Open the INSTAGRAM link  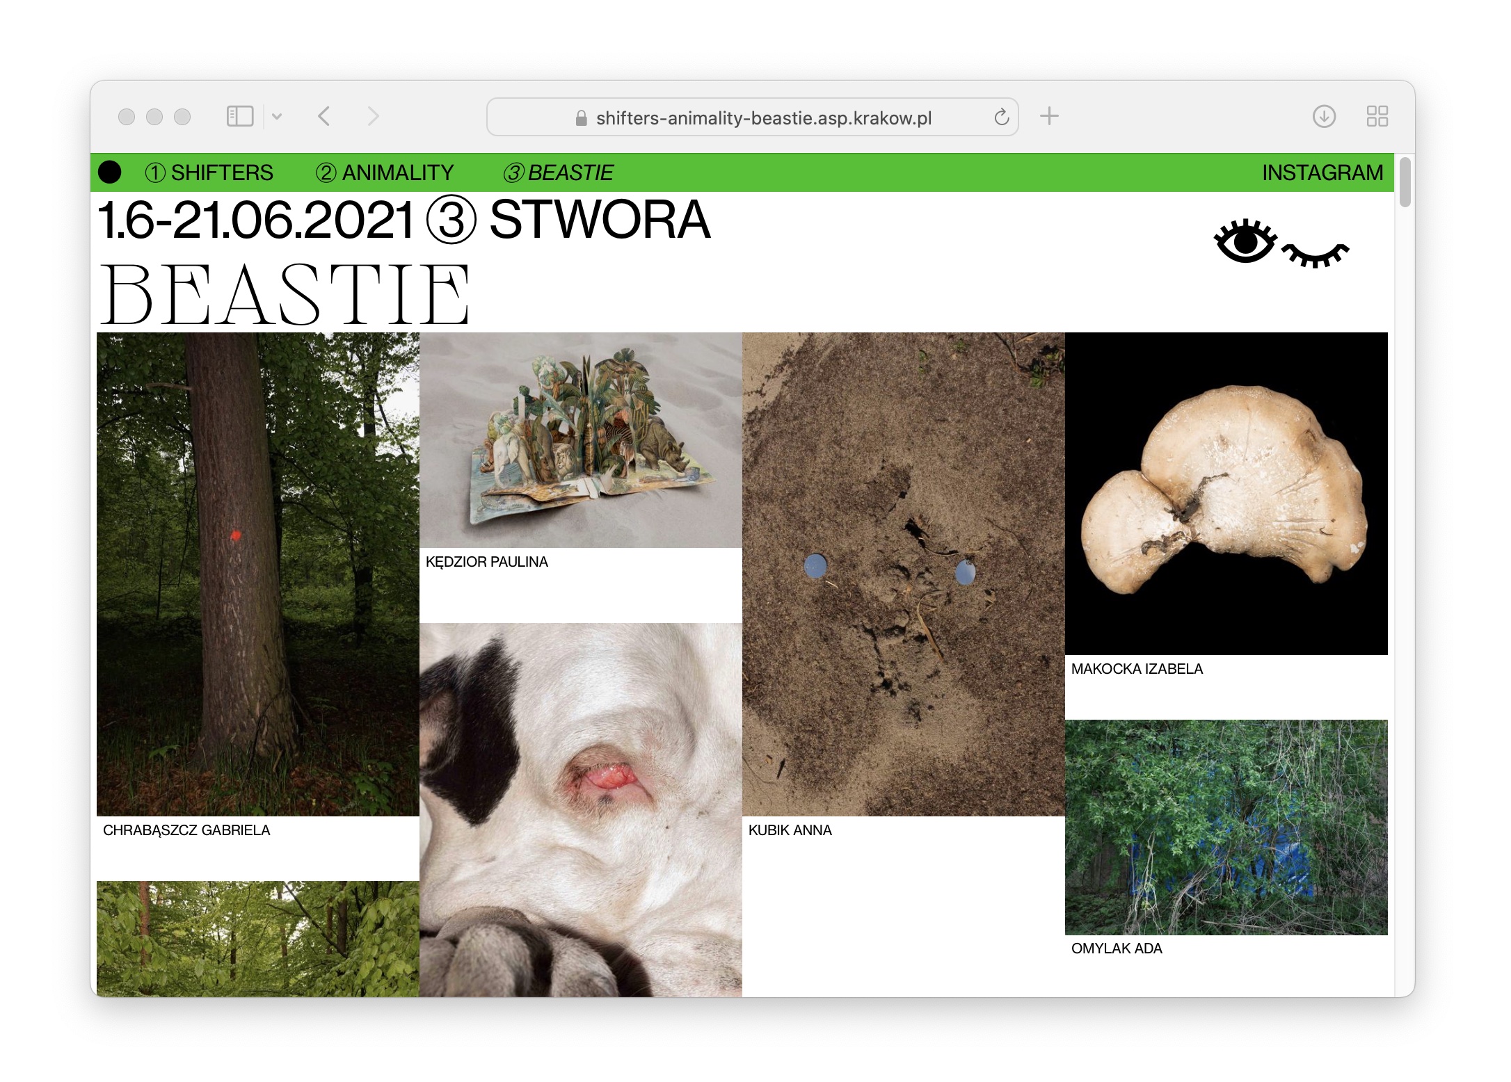tap(1322, 172)
